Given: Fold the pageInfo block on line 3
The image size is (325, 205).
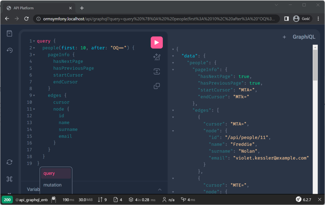Looking at the screenshot, I should click(34, 55).
